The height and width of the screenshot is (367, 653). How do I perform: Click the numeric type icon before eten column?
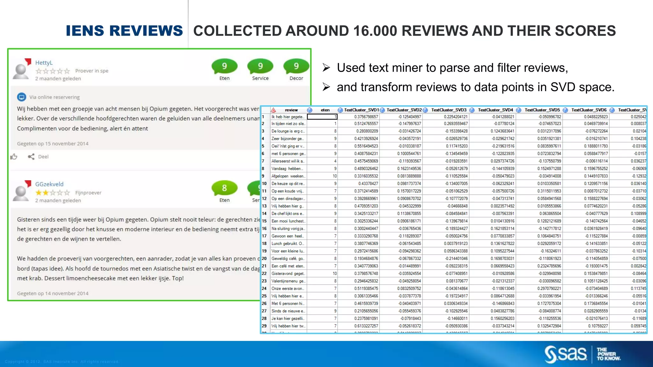(309, 110)
